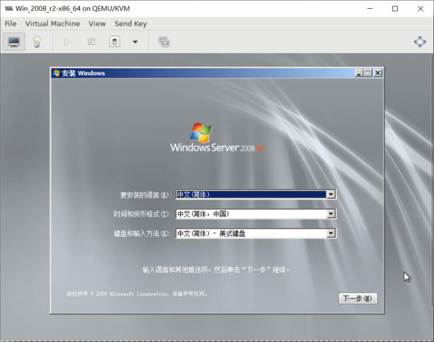Power on the virtual machine

(67, 42)
